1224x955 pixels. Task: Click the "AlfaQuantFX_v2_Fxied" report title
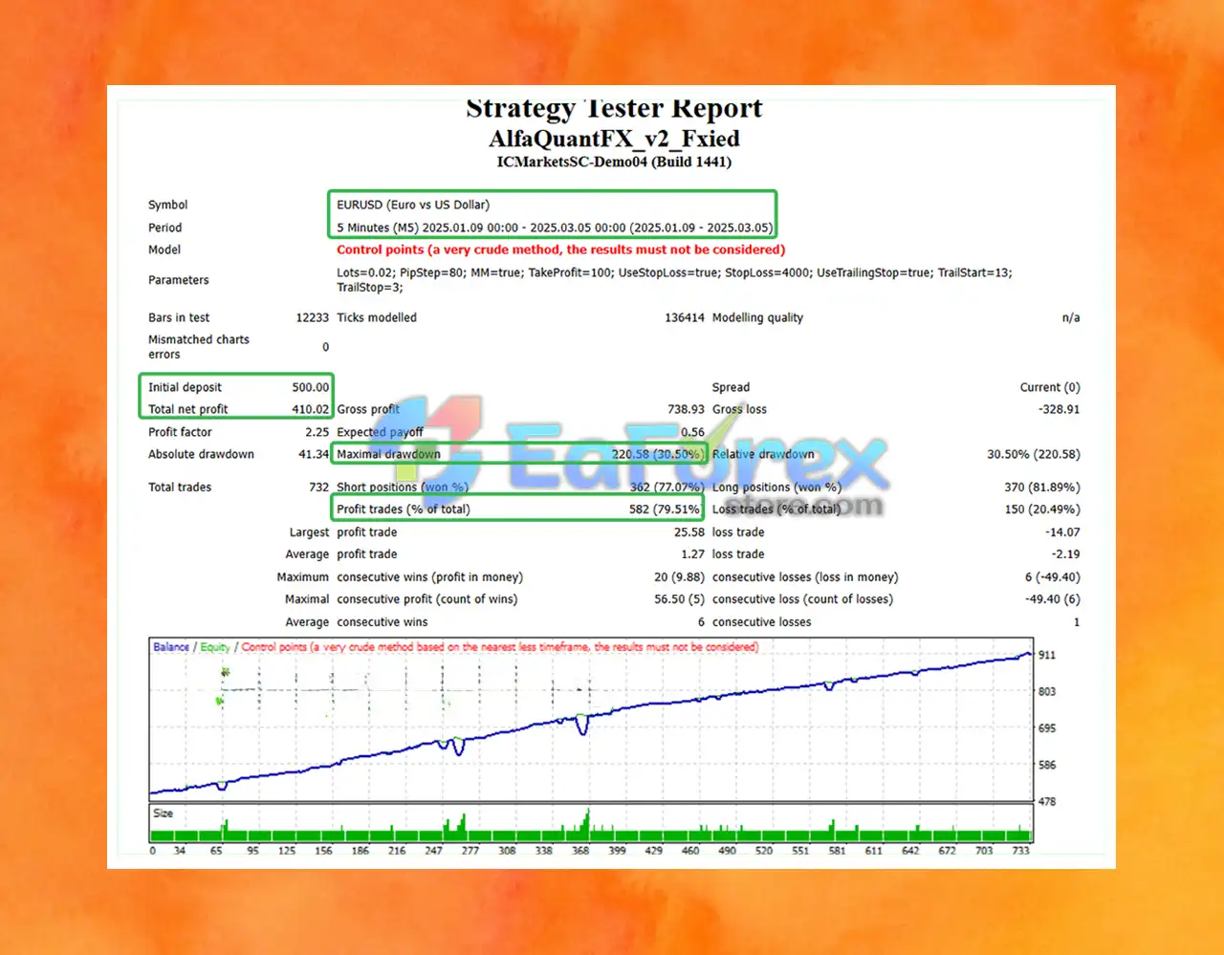tap(614, 139)
